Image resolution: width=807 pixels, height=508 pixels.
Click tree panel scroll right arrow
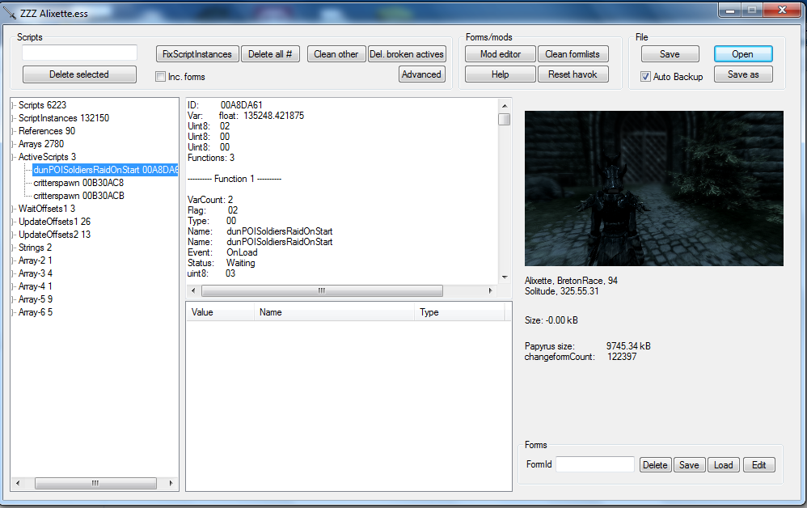[x=171, y=483]
